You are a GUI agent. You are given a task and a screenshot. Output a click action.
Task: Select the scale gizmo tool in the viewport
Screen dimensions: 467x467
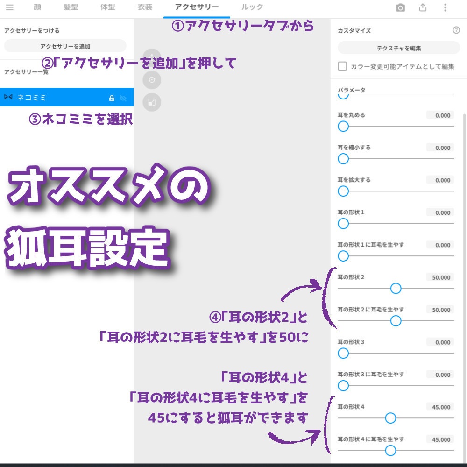click(152, 102)
